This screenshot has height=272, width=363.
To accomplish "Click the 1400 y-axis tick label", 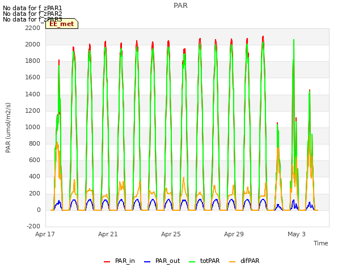I will tap(33, 94).
